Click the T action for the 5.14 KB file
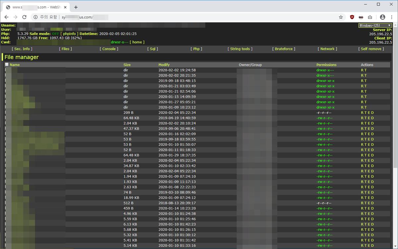The height and width of the screenshot is (249, 398). click(x=365, y=245)
